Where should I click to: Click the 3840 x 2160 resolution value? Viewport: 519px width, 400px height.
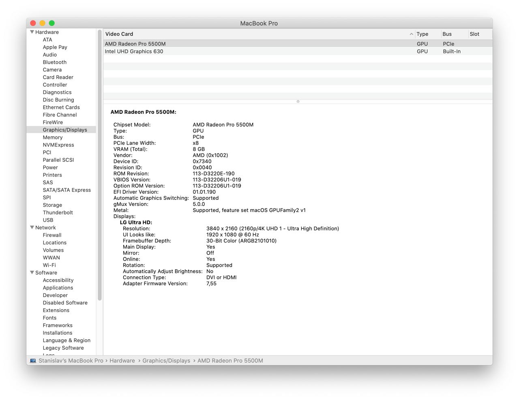272,229
